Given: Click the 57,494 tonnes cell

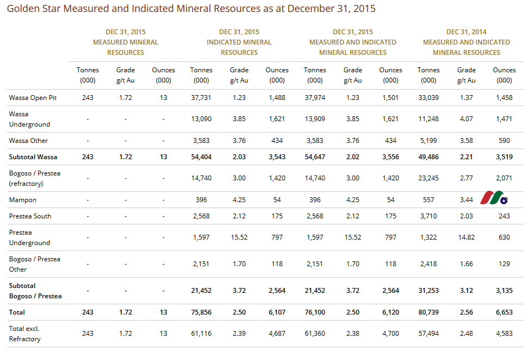Looking at the screenshot, I should [428, 334].
